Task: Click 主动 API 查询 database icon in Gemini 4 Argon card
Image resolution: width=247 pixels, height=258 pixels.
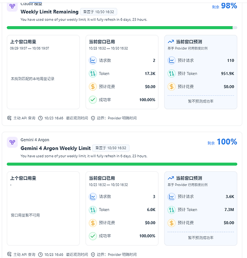Action: [9, 254]
